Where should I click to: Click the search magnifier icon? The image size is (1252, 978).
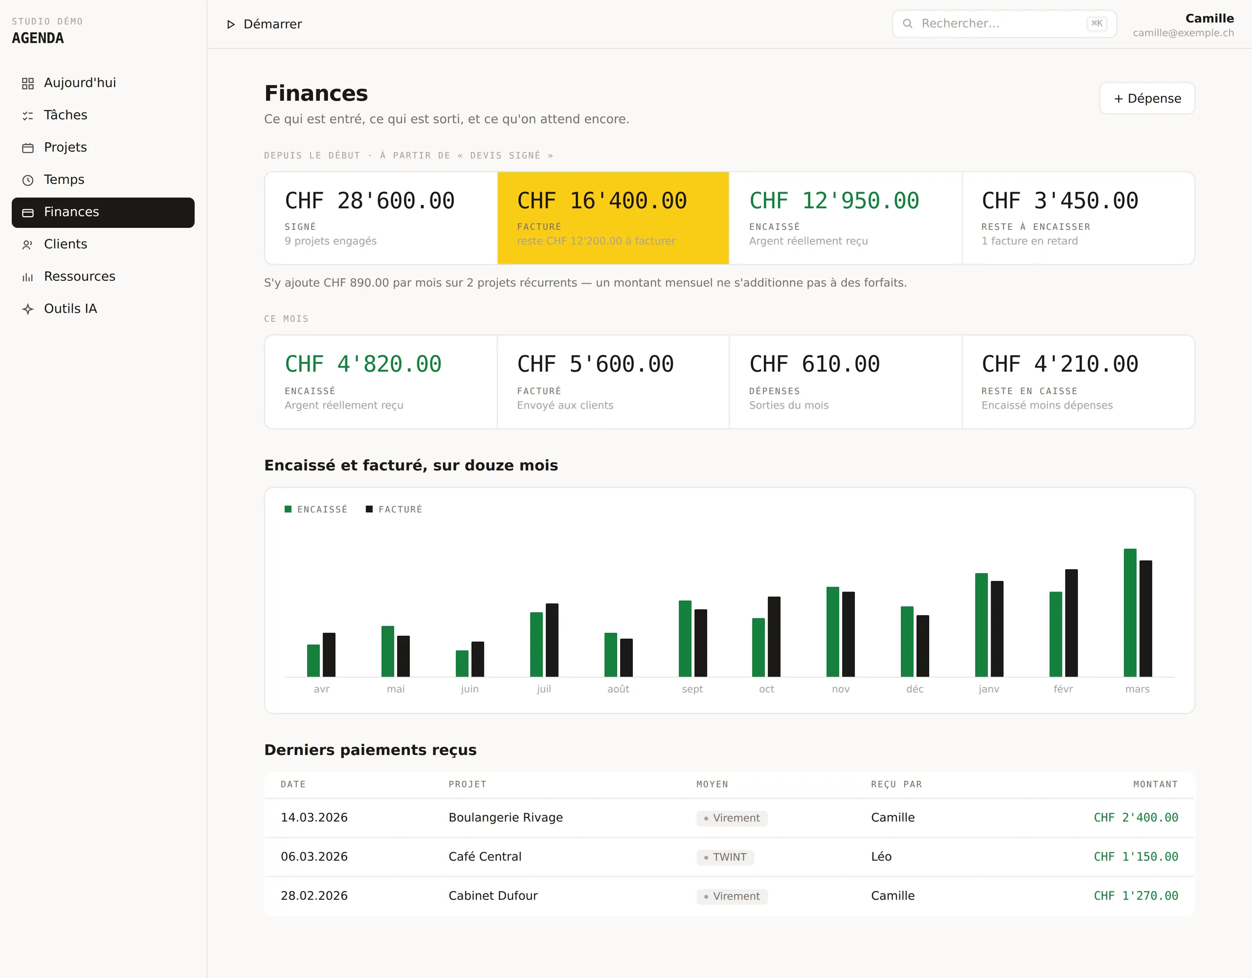pos(908,23)
